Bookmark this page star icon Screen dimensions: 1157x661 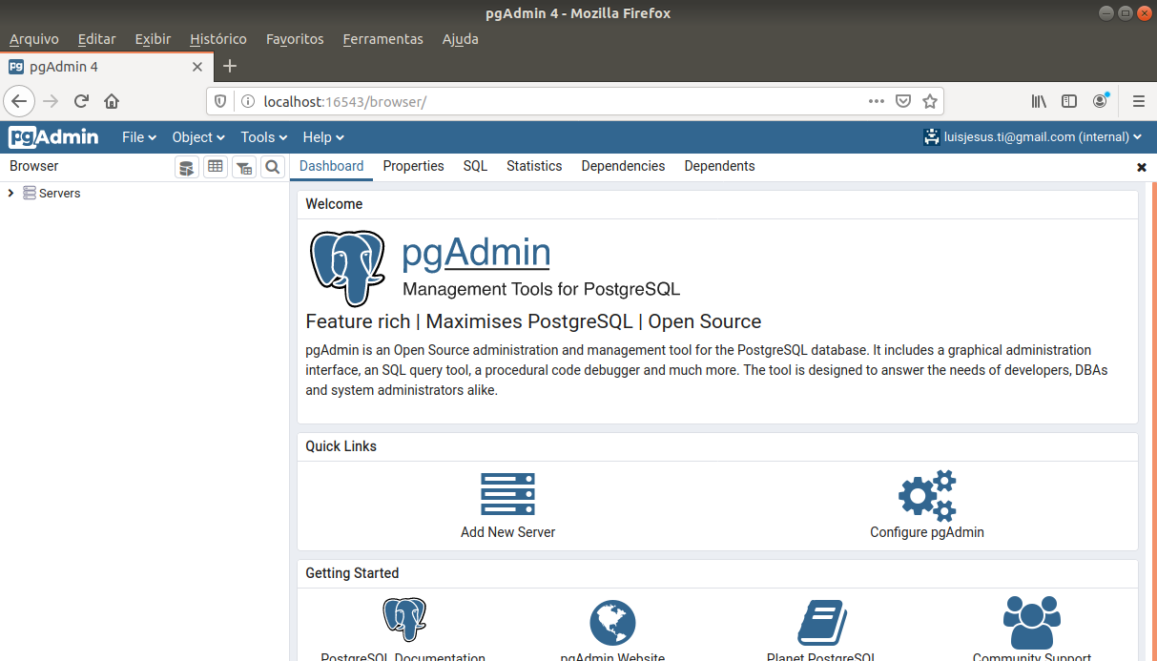(x=930, y=101)
